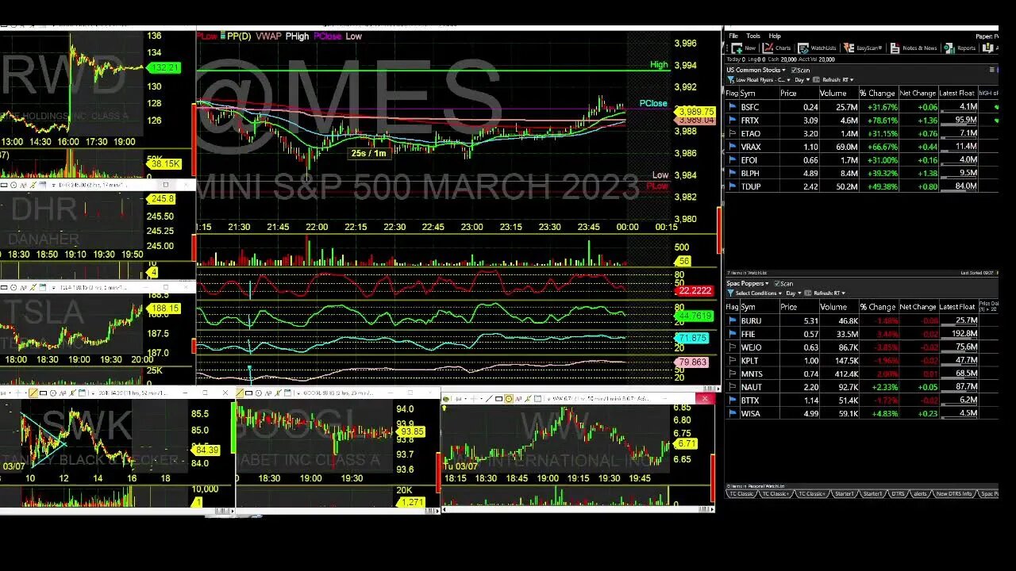Image resolution: width=1016 pixels, height=571 pixels.
Task: Click the rectangle tool in WW chart toolbar
Action: 499,397
